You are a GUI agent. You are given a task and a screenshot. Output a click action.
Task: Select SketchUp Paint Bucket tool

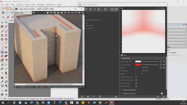(2, 27)
